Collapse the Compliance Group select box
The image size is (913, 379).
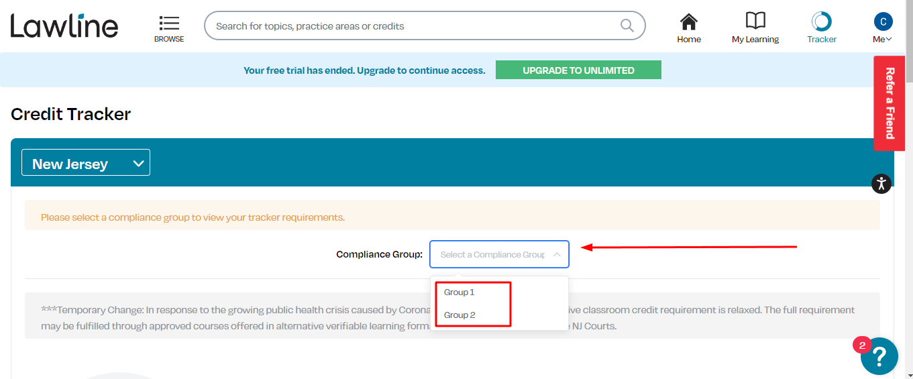[x=499, y=254]
